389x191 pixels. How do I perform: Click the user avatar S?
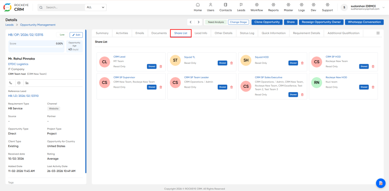344,8
